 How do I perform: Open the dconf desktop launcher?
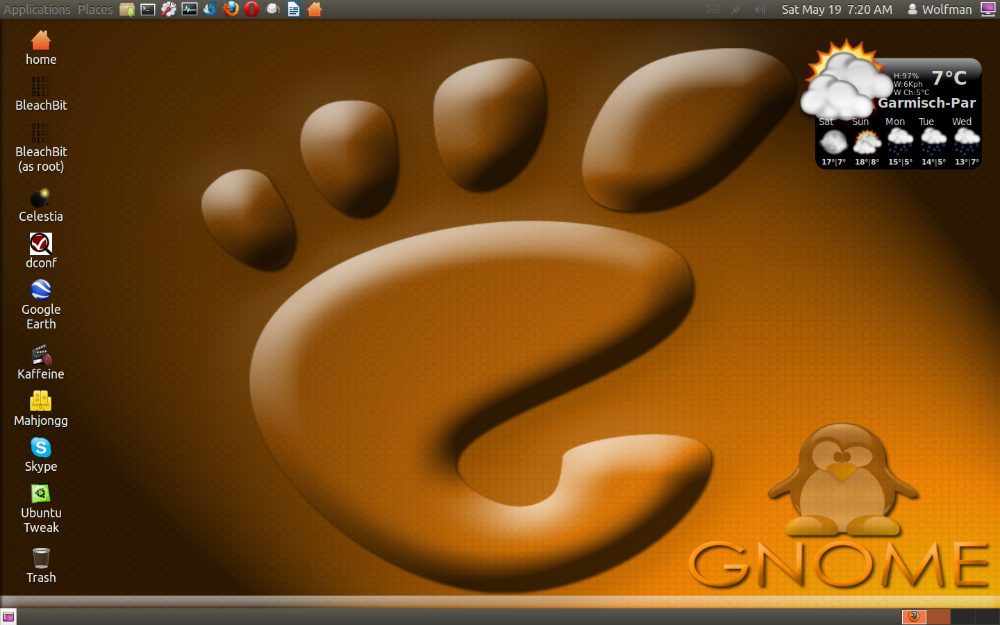pyautogui.click(x=41, y=251)
